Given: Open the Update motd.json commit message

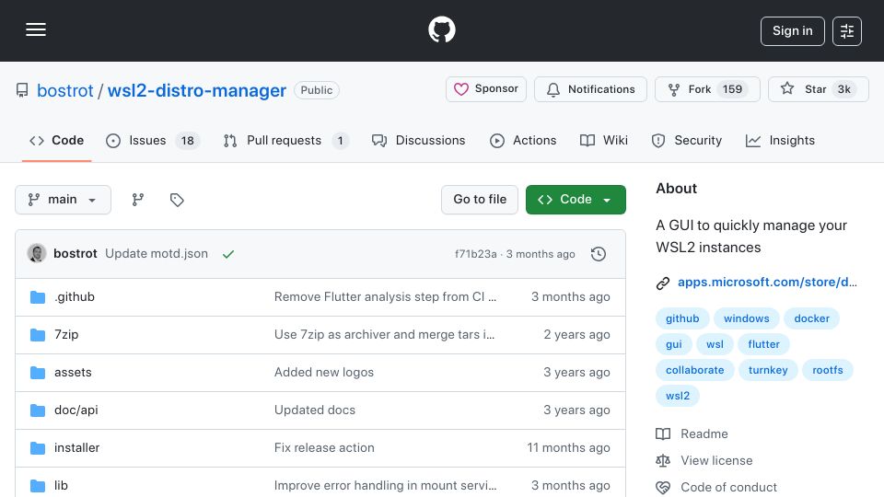Looking at the screenshot, I should (157, 254).
